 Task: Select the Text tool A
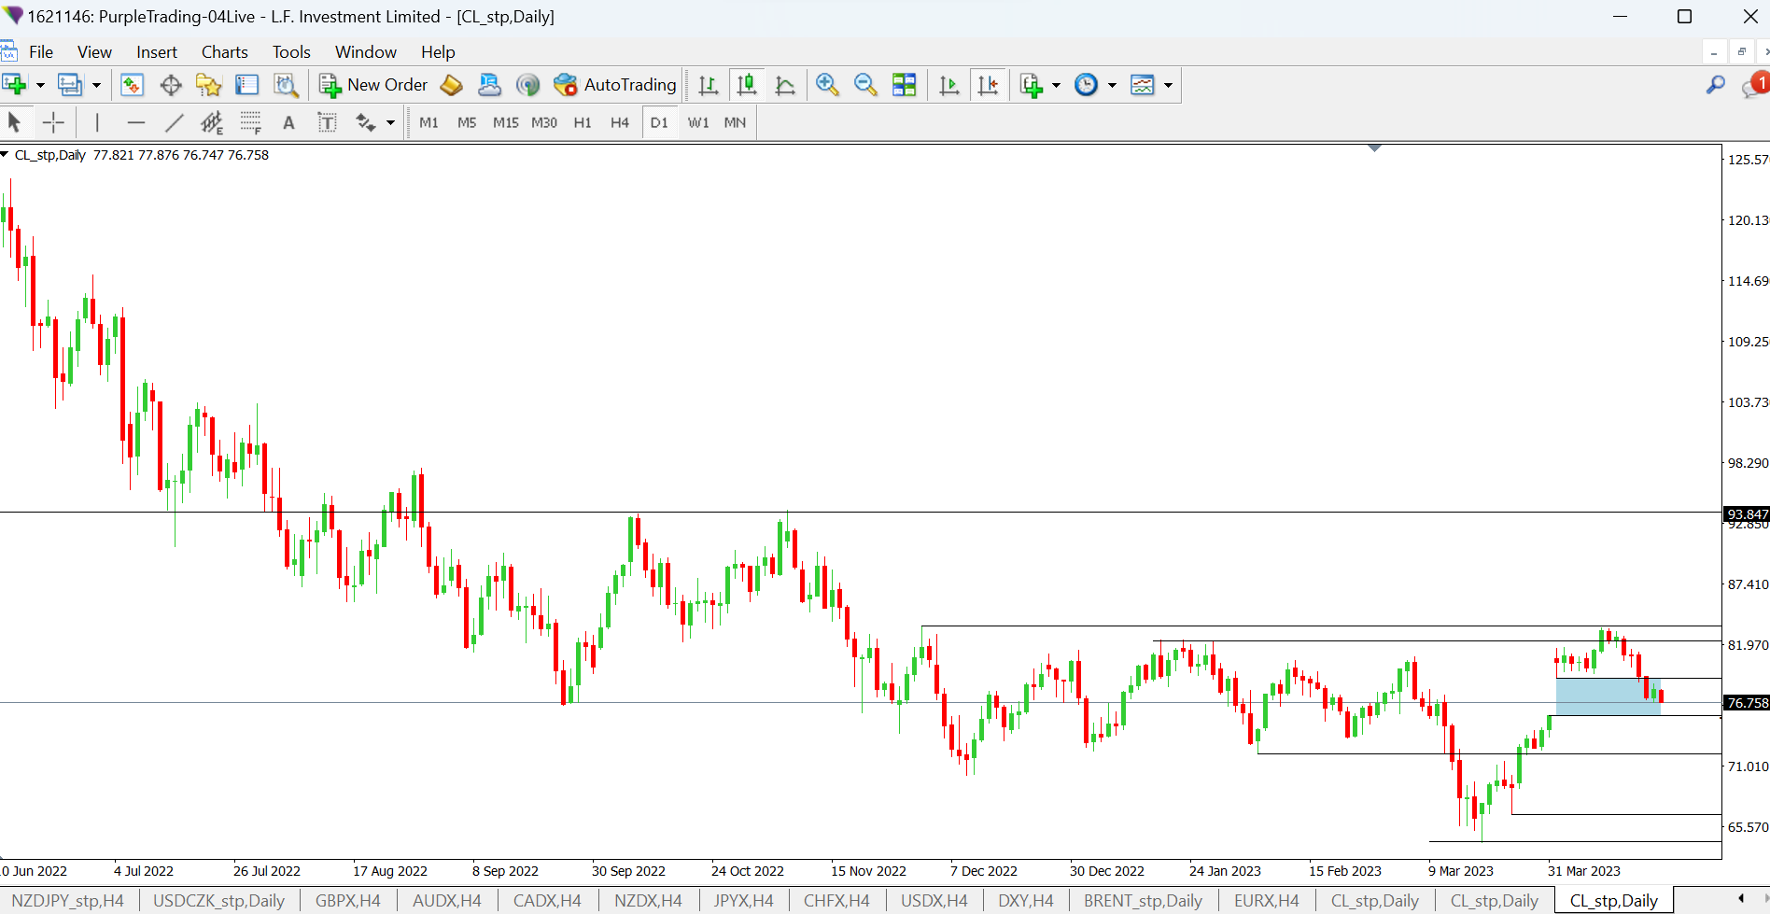pos(288,122)
